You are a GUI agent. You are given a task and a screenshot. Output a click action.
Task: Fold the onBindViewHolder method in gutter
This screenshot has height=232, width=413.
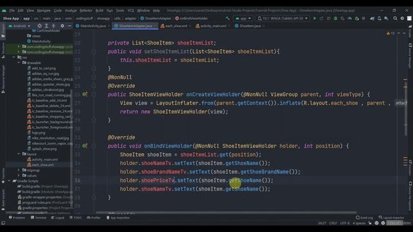tap(94, 146)
